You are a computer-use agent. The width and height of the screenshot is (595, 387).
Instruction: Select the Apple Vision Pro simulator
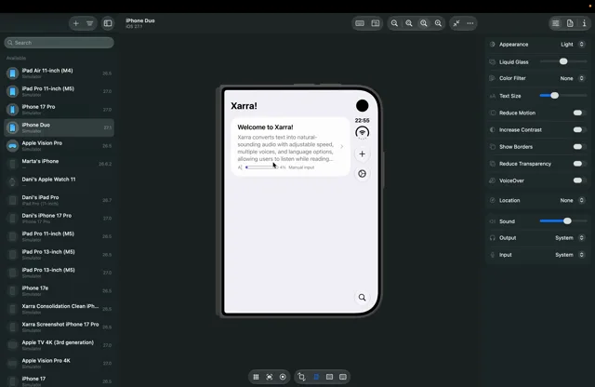(x=59, y=145)
